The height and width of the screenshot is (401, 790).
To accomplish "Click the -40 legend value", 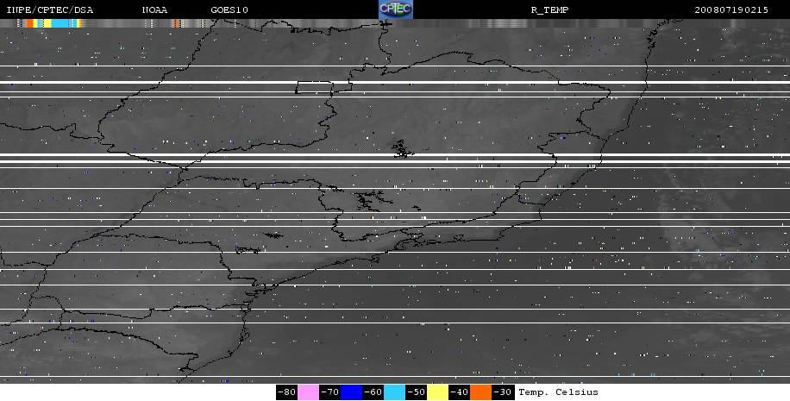I will [x=460, y=392].
